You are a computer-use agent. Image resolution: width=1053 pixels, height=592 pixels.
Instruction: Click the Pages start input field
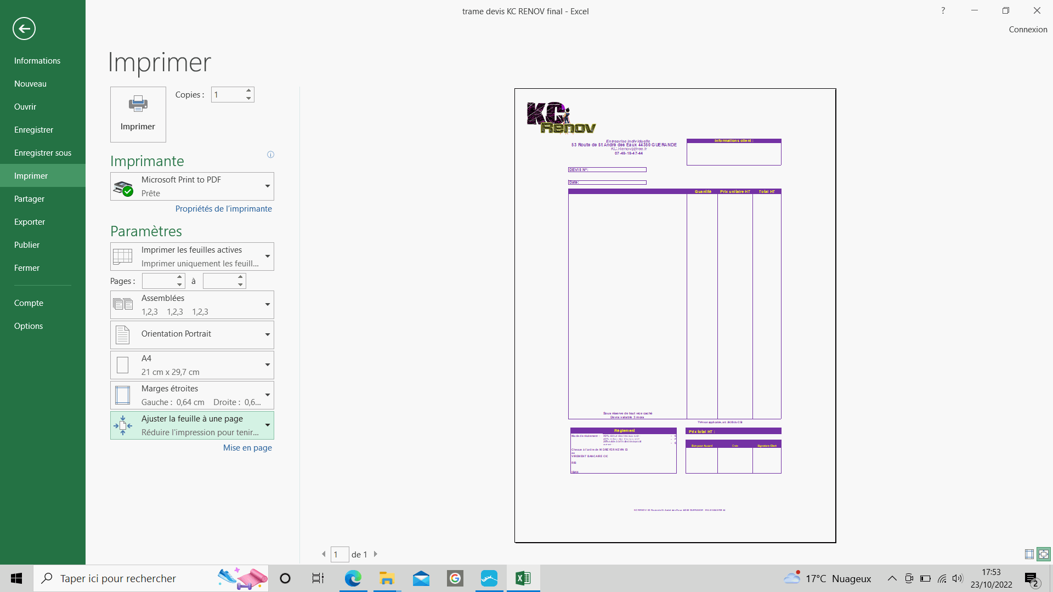tap(158, 281)
